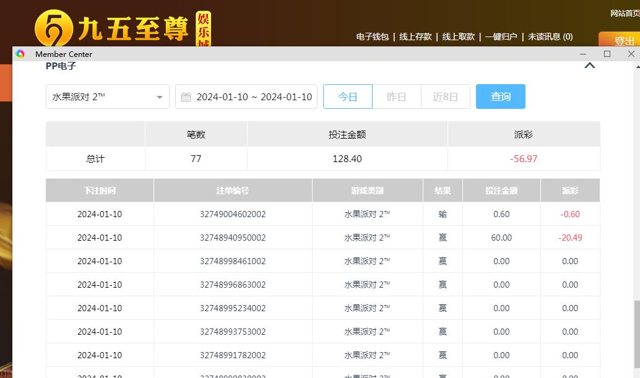Minimize the Member Center window
Screen dimensions: 640x378
pyautogui.click(x=583, y=54)
